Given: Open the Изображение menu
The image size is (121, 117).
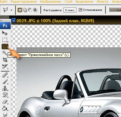Looking at the screenshot, I should [50, 2].
